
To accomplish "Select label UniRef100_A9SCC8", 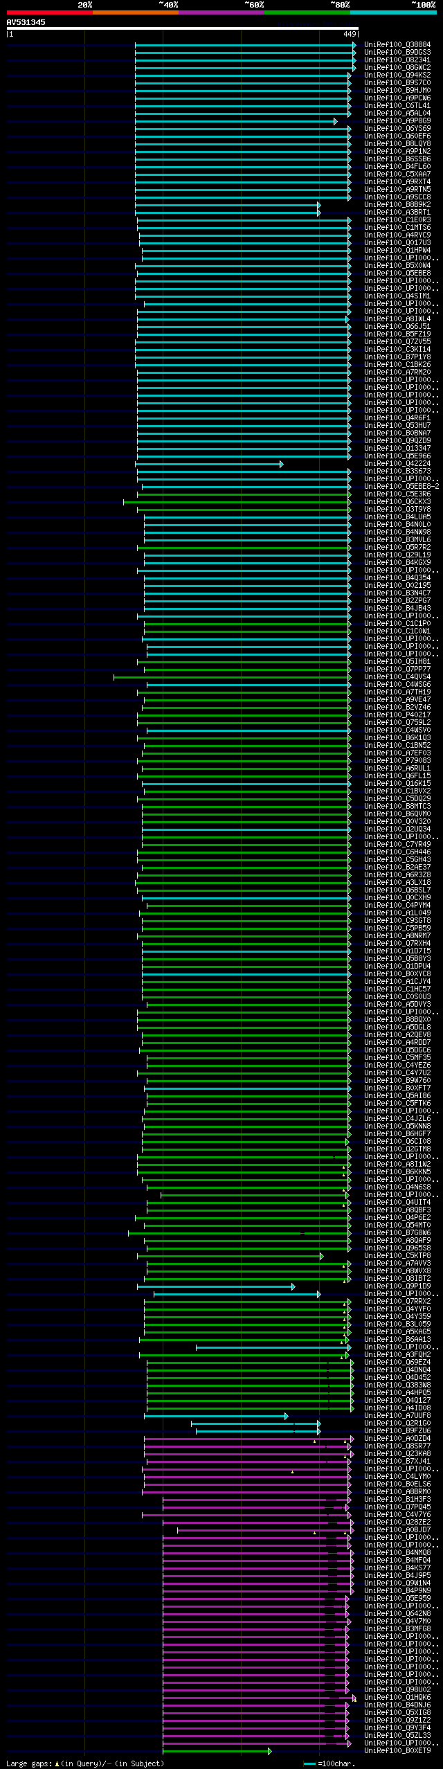I will point(397,197).
